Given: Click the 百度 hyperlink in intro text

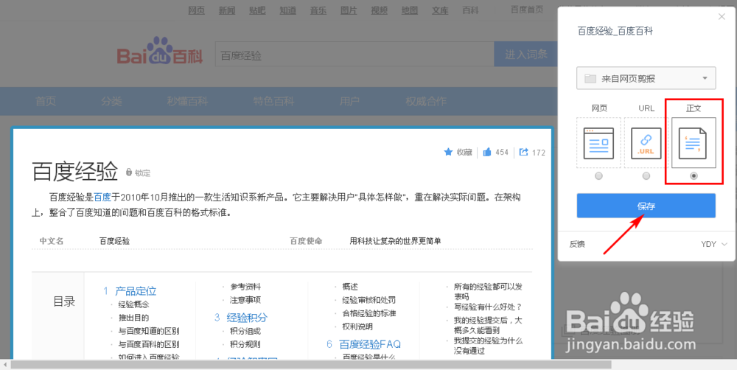Looking at the screenshot, I should [x=102, y=197].
